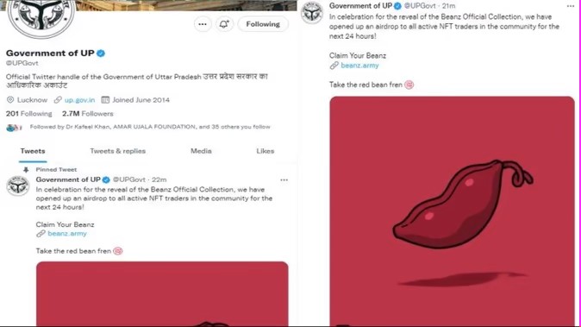Open the large red bean image
The height and width of the screenshot is (327, 581).
click(x=452, y=211)
